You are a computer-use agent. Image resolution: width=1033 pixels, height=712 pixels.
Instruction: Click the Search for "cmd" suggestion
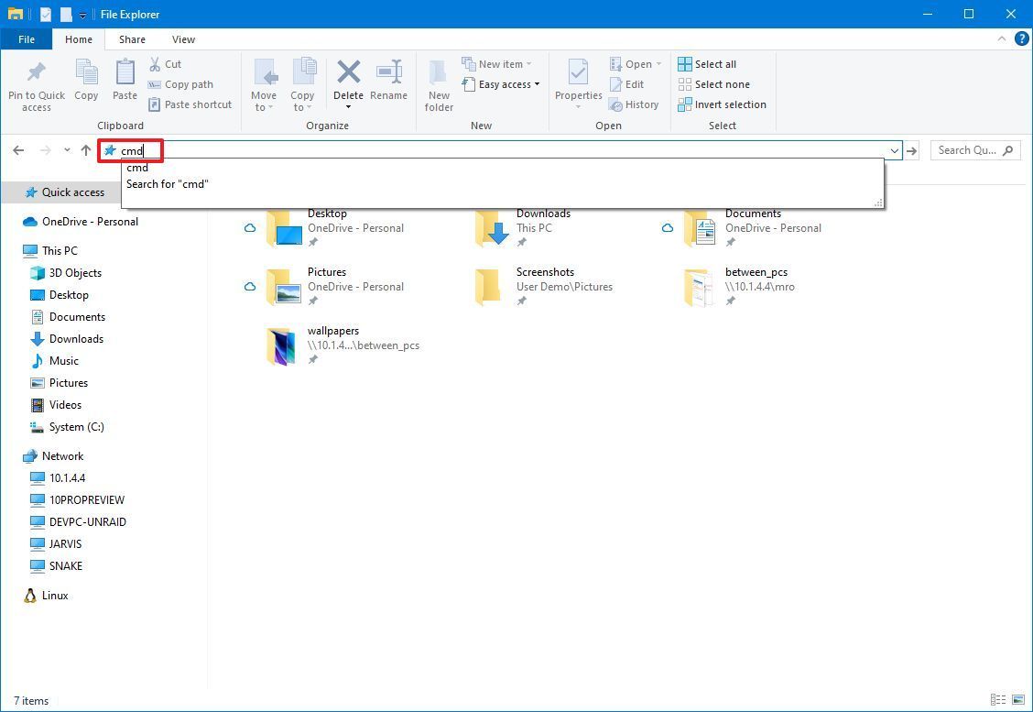(168, 183)
